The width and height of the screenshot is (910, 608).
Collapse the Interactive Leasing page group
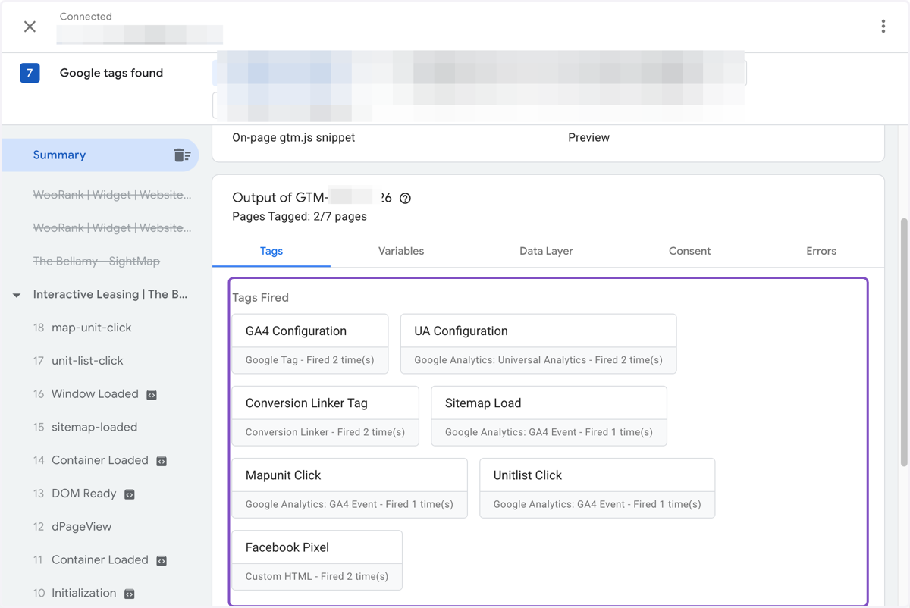(x=17, y=295)
